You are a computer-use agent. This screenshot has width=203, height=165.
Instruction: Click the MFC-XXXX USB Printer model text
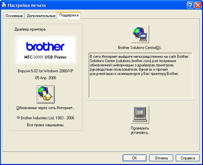45,57
